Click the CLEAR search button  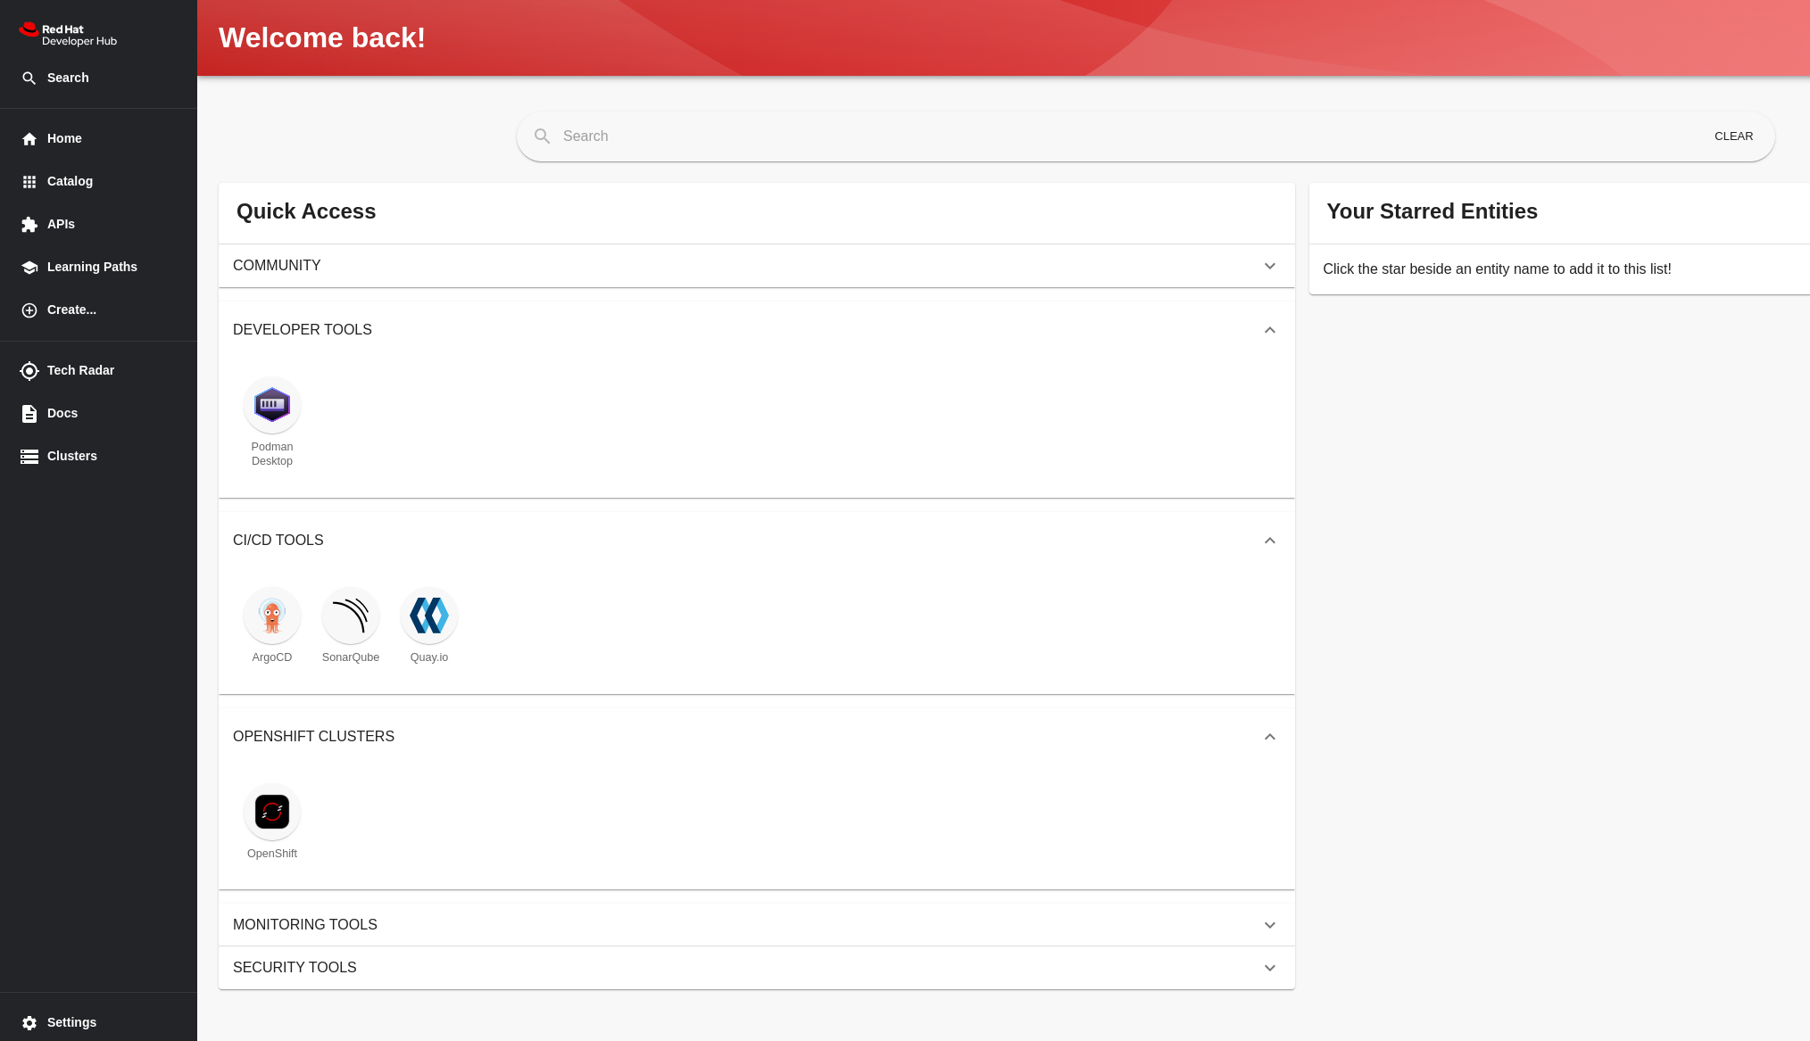click(x=1734, y=136)
